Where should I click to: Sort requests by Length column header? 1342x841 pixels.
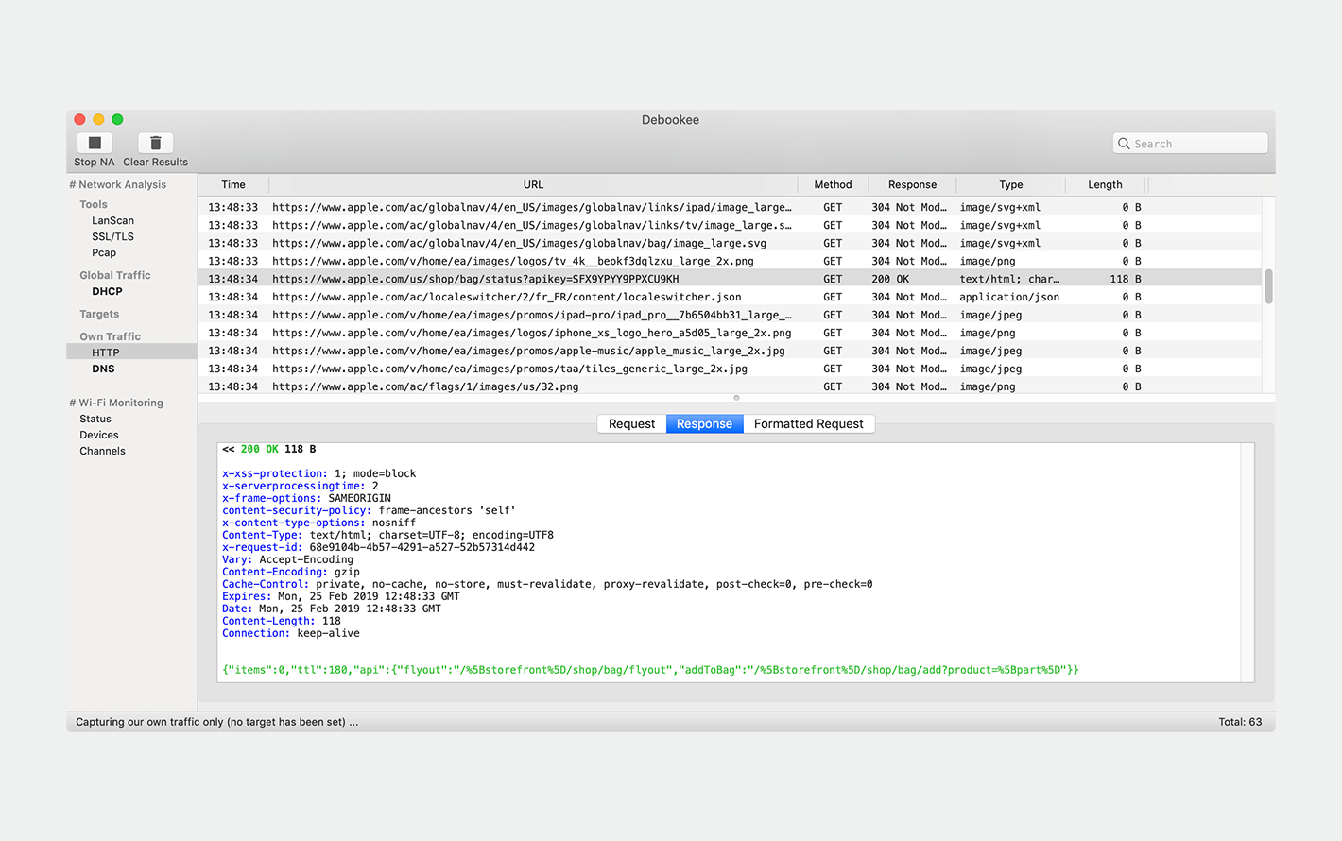coord(1104,185)
